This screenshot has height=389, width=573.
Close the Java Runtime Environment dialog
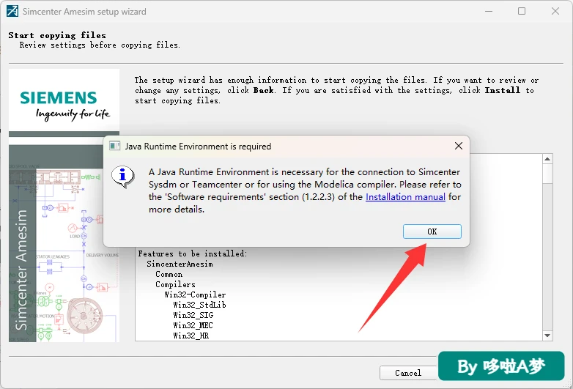[458, 146]
